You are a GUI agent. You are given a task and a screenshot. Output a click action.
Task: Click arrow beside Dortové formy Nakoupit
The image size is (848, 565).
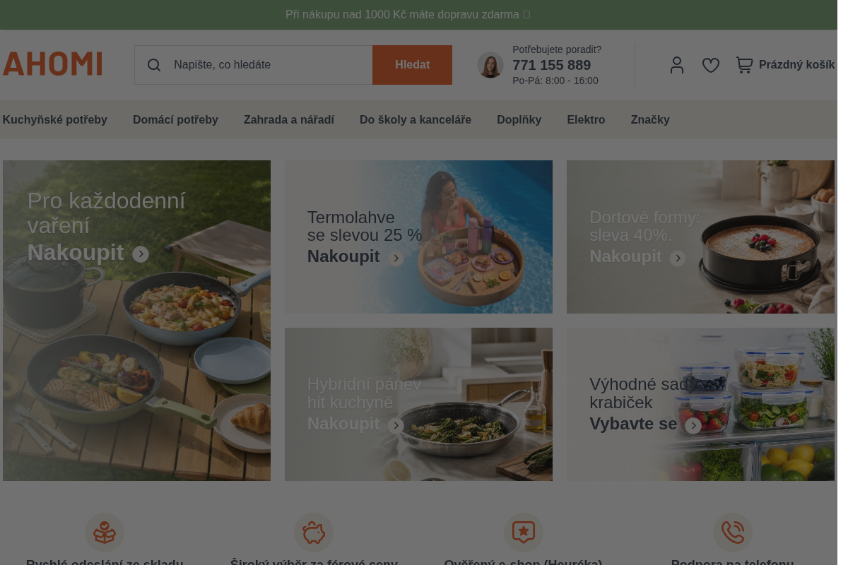pyautogui.click(x=678, y=258)
